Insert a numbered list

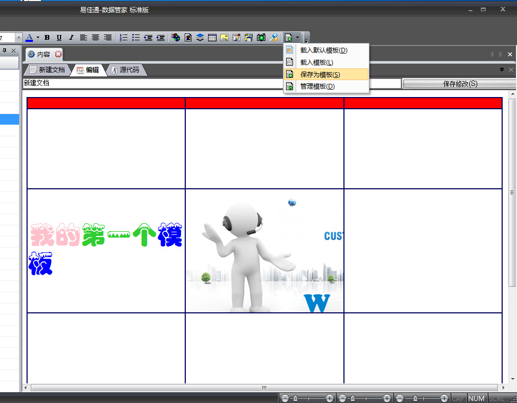point(124,38)
